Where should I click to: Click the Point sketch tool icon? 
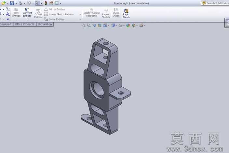point(8,19)
